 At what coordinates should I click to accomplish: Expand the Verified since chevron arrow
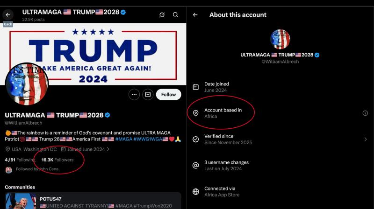coord(365,139)
